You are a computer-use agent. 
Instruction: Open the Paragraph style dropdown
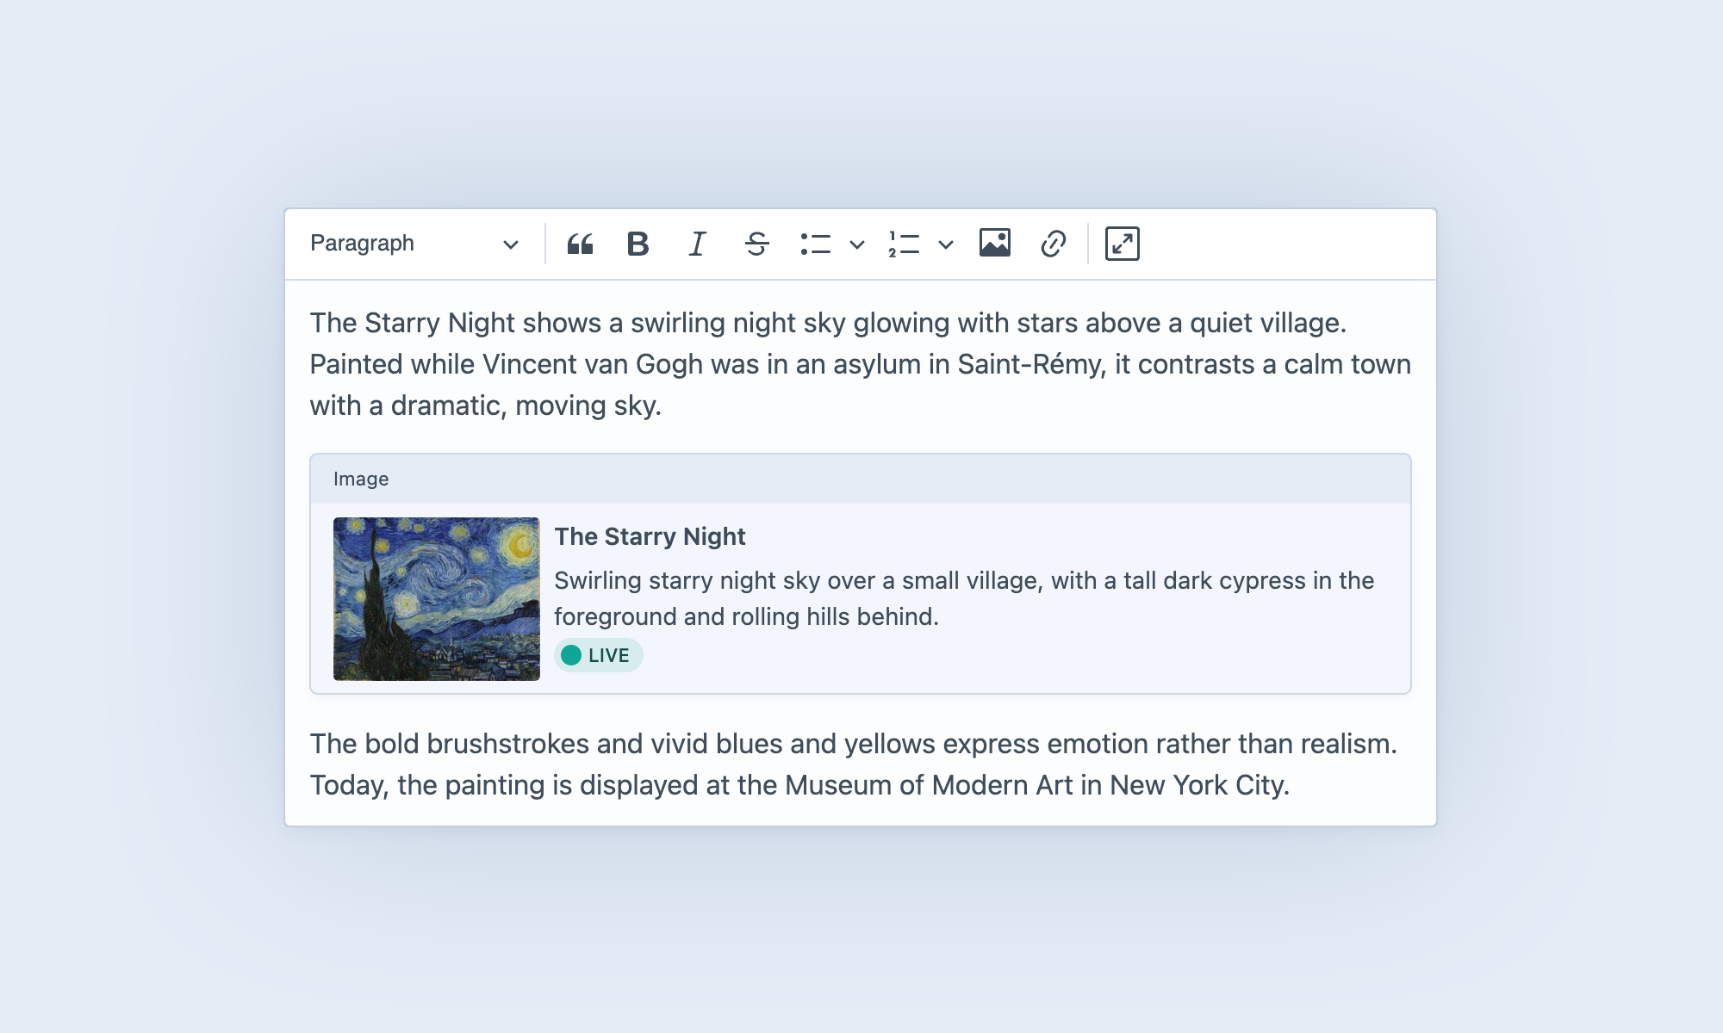coord(414,244)
